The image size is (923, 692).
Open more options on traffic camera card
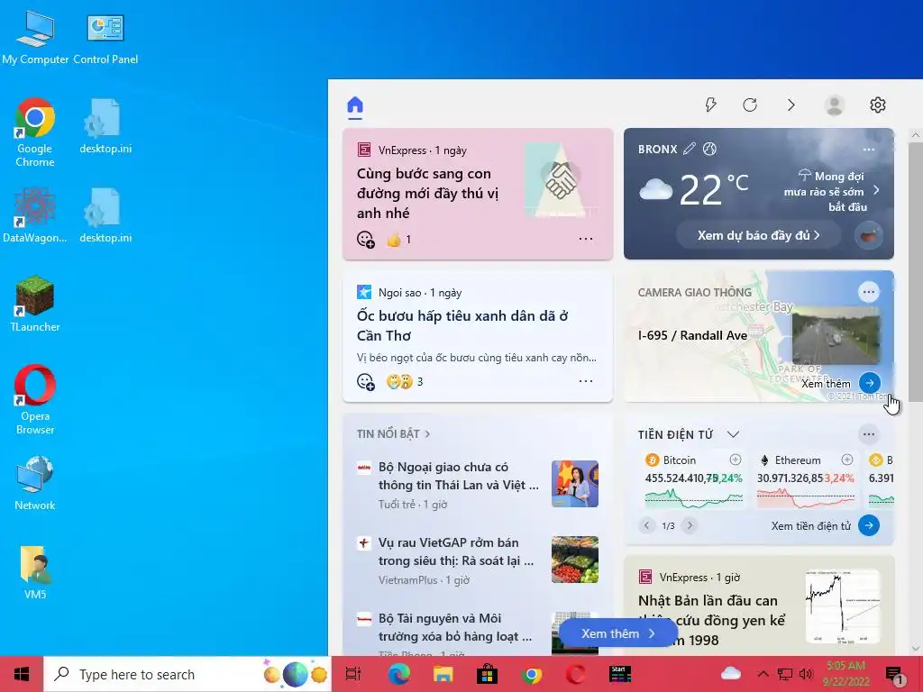point(868,292)
